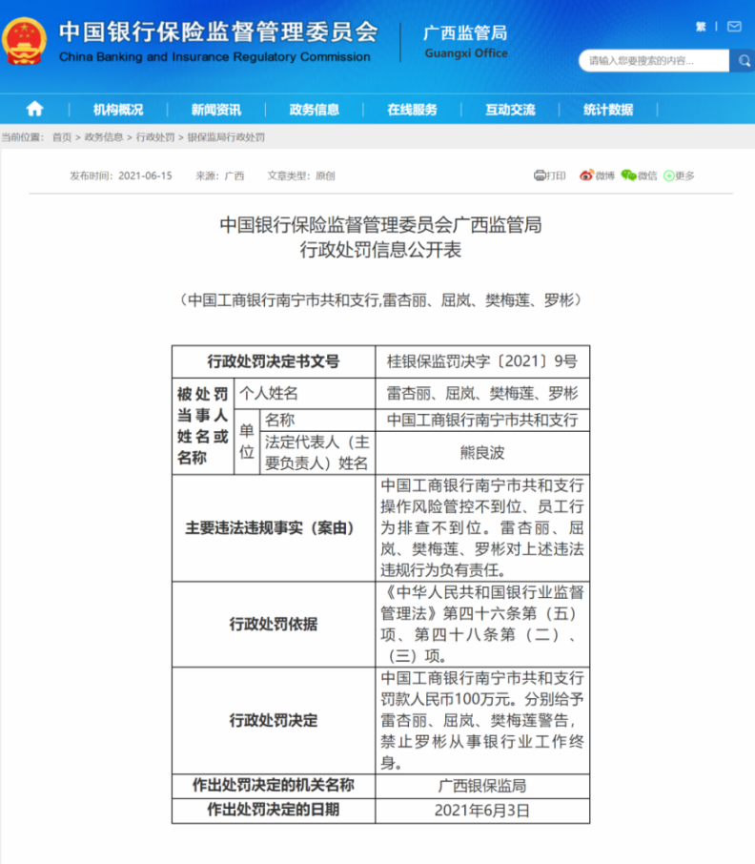Open 互动交流 menu
The width and height of the screenshot is (755, 864).
[x=510, y=110]
